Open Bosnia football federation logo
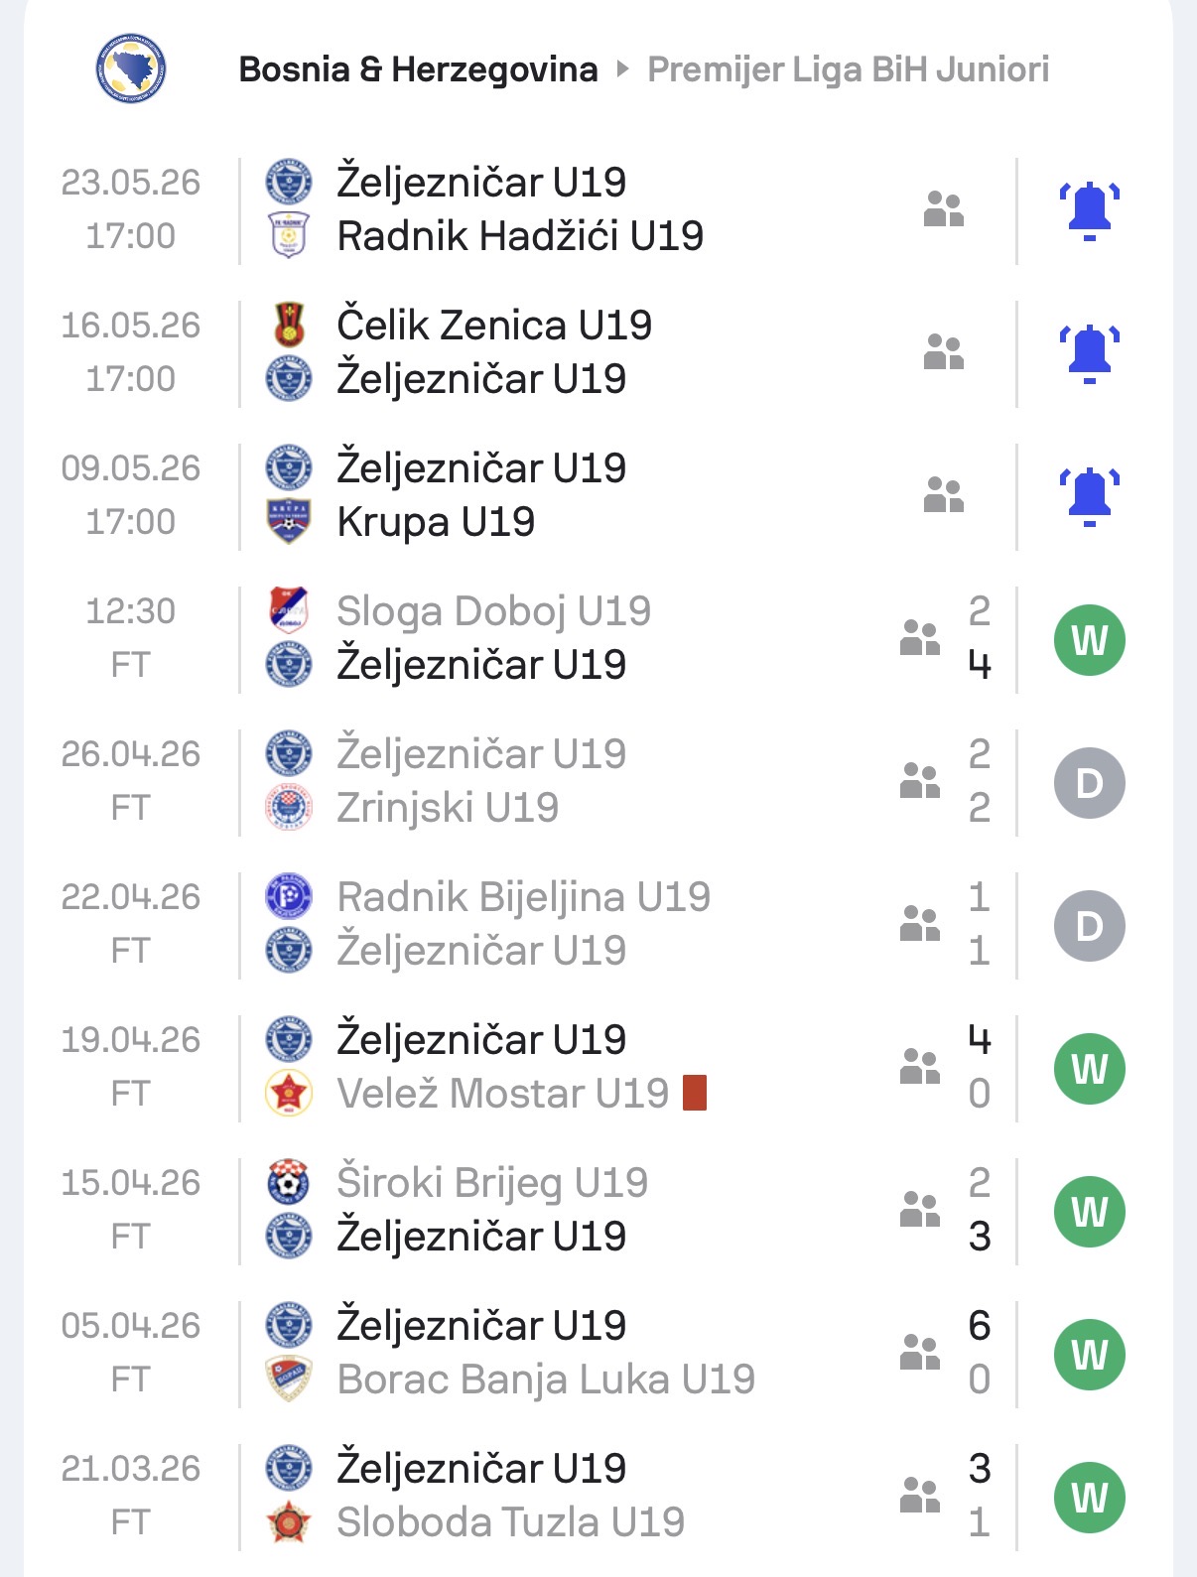The width and height of the screenshot is (1197, 1577). coord(131,68)
